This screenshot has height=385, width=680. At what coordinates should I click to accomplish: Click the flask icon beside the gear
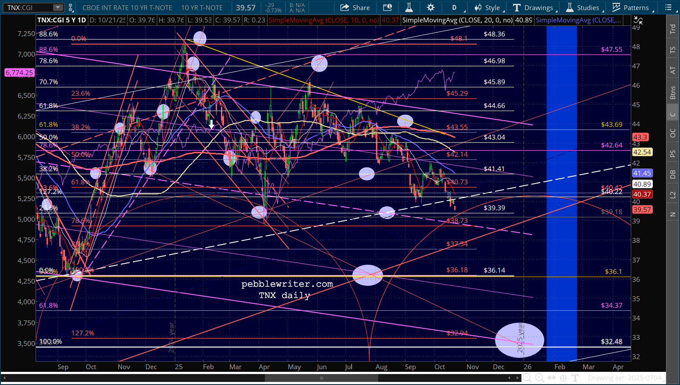(x=409, y=7)
